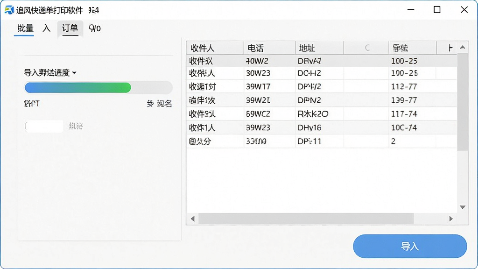Open the import progress dropdown arrow
This screenshot has width=478, height=269.
74,73
